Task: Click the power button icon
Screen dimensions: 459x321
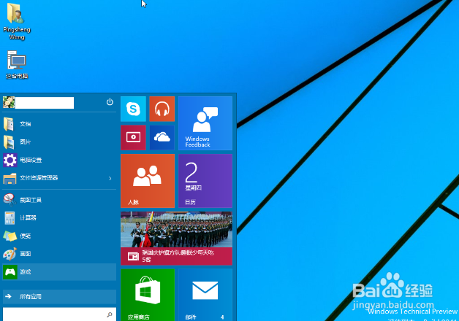Action: 110,102
